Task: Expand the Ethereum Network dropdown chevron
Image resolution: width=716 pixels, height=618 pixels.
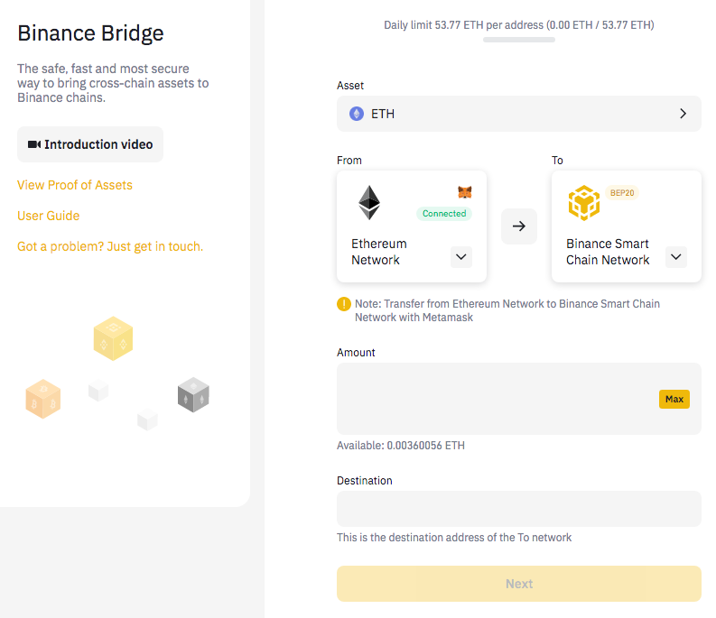Action: (460, 257)
